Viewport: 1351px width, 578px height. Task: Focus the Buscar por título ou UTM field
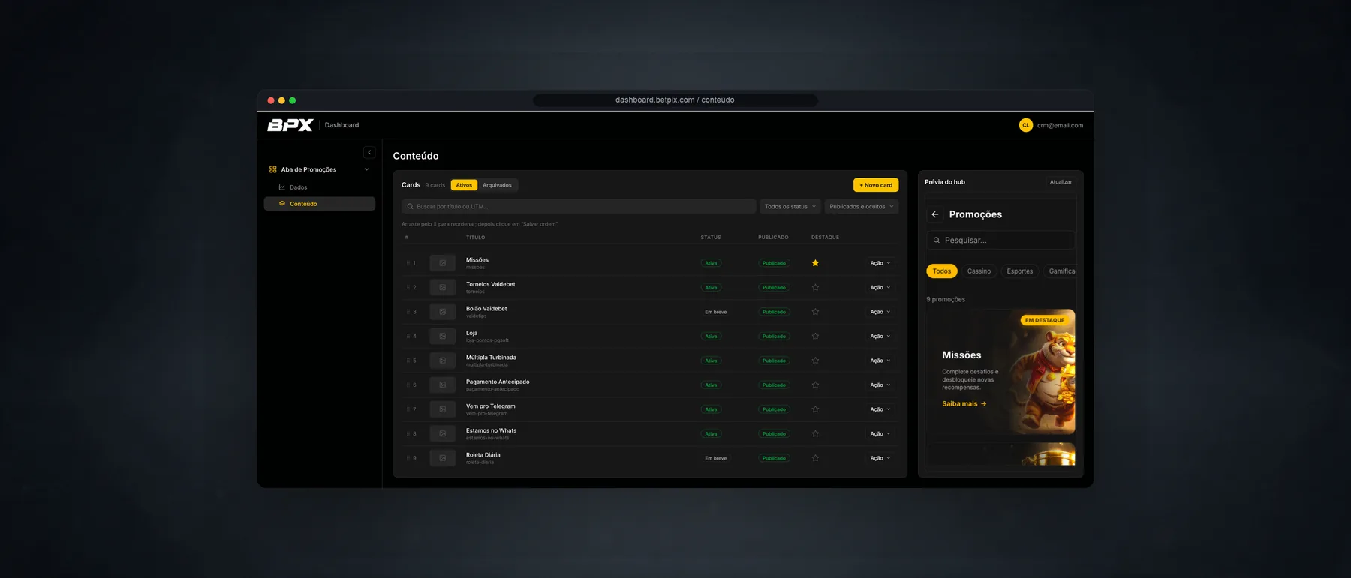[x=579, y=207]
